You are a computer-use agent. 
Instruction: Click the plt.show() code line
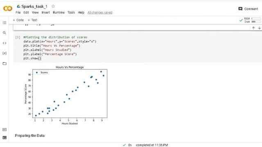click(32, 58)
